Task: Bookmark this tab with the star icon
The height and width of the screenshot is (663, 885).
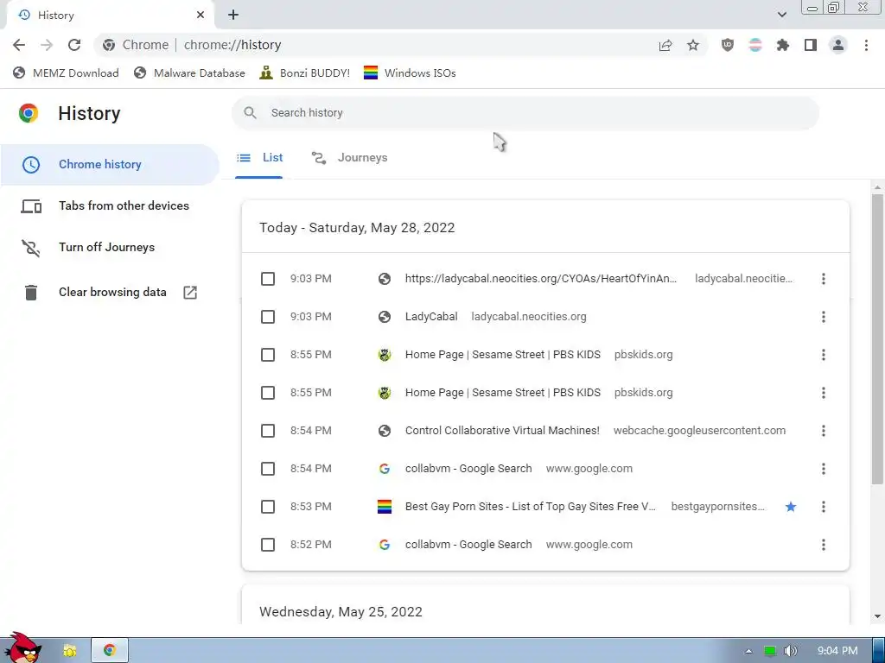Action: (693, 45)
